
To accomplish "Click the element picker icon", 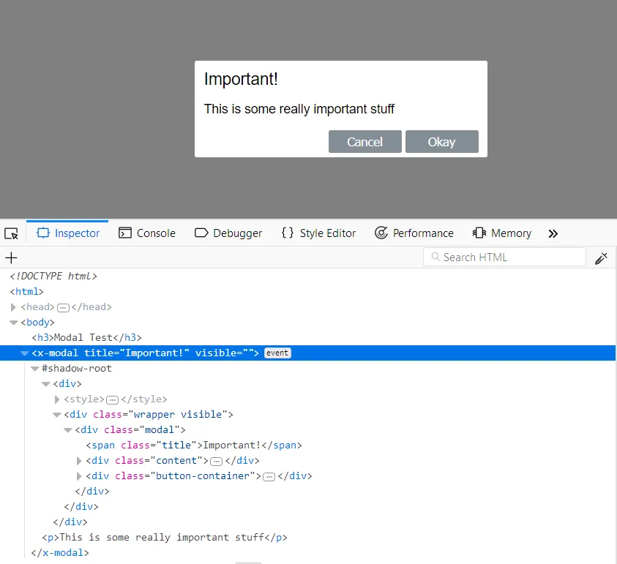I will click(x=11, y=233).
